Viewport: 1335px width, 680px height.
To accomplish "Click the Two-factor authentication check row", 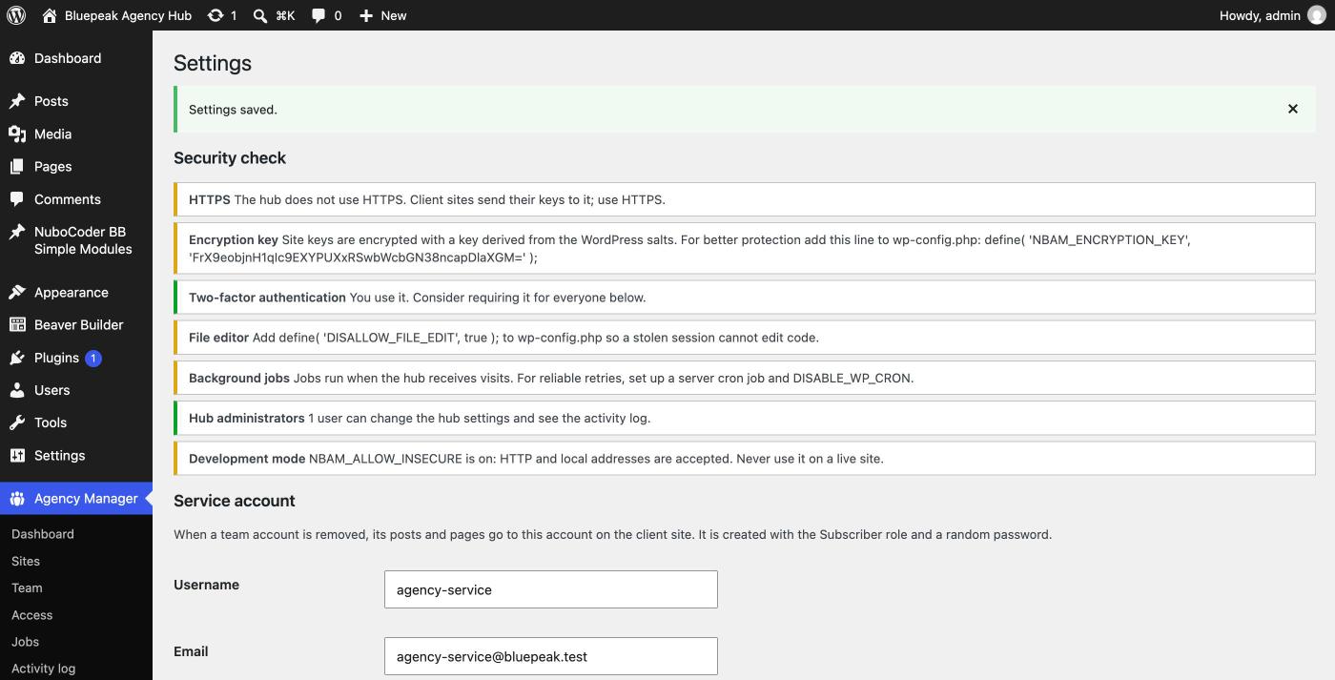I will point(744,298).
